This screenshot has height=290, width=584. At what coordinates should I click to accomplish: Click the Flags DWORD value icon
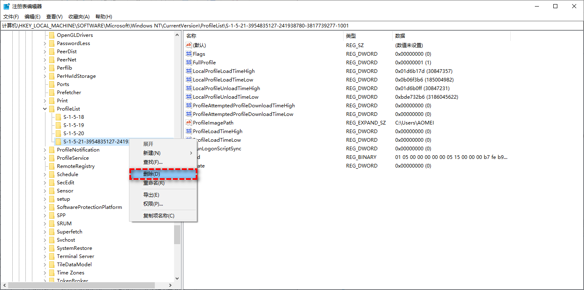pos(189,54)
